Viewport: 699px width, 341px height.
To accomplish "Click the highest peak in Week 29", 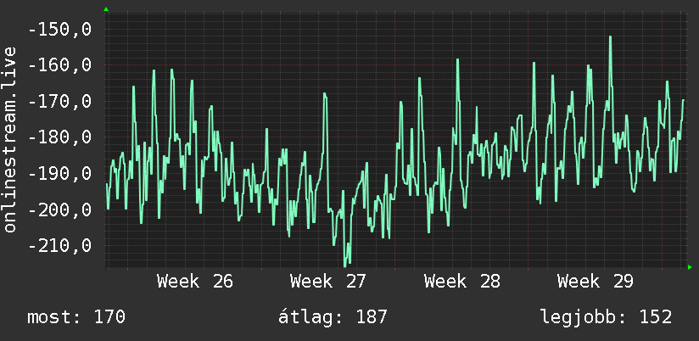I will (610, 37).
